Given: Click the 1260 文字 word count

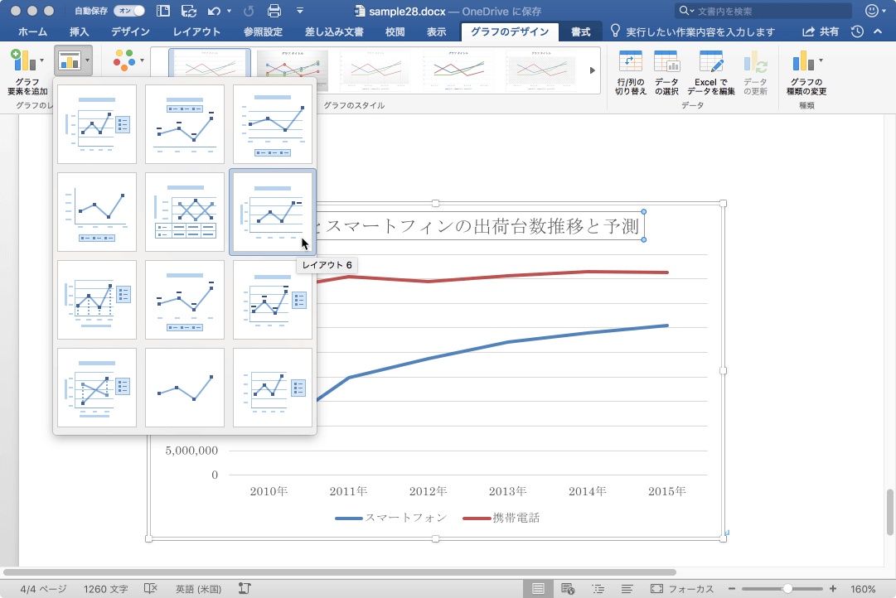Looking at the screenshot, I should coord(106,589).
